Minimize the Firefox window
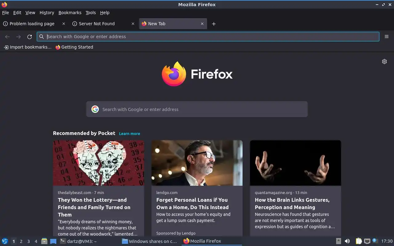Screen dimensions: 394x246 (x=377, y=5)
